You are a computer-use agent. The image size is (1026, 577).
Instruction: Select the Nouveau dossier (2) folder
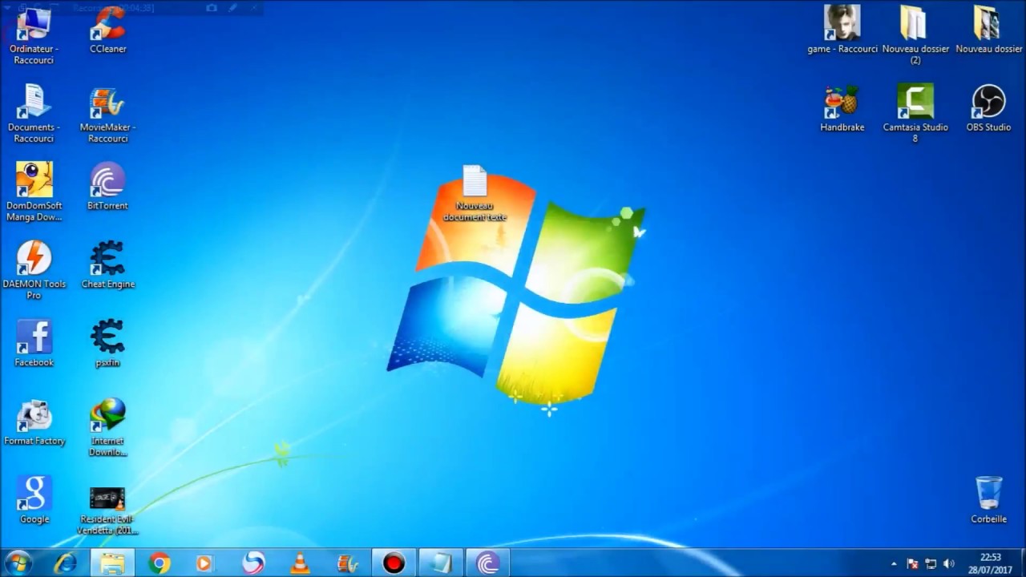pos(915,35)
